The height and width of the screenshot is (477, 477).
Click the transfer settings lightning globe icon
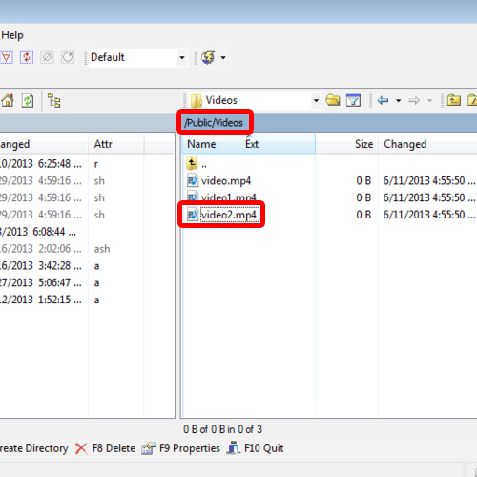[208, 57]
